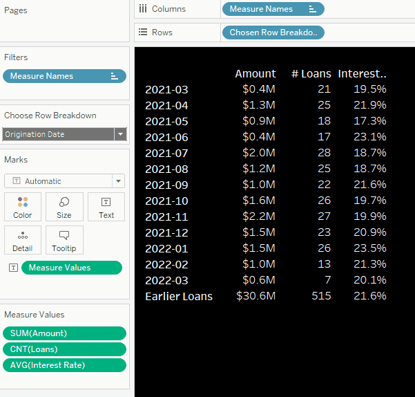Screen dimensions: 415x397
Task: Click the Measure Values shelf title
Action: tap(35, 315)
